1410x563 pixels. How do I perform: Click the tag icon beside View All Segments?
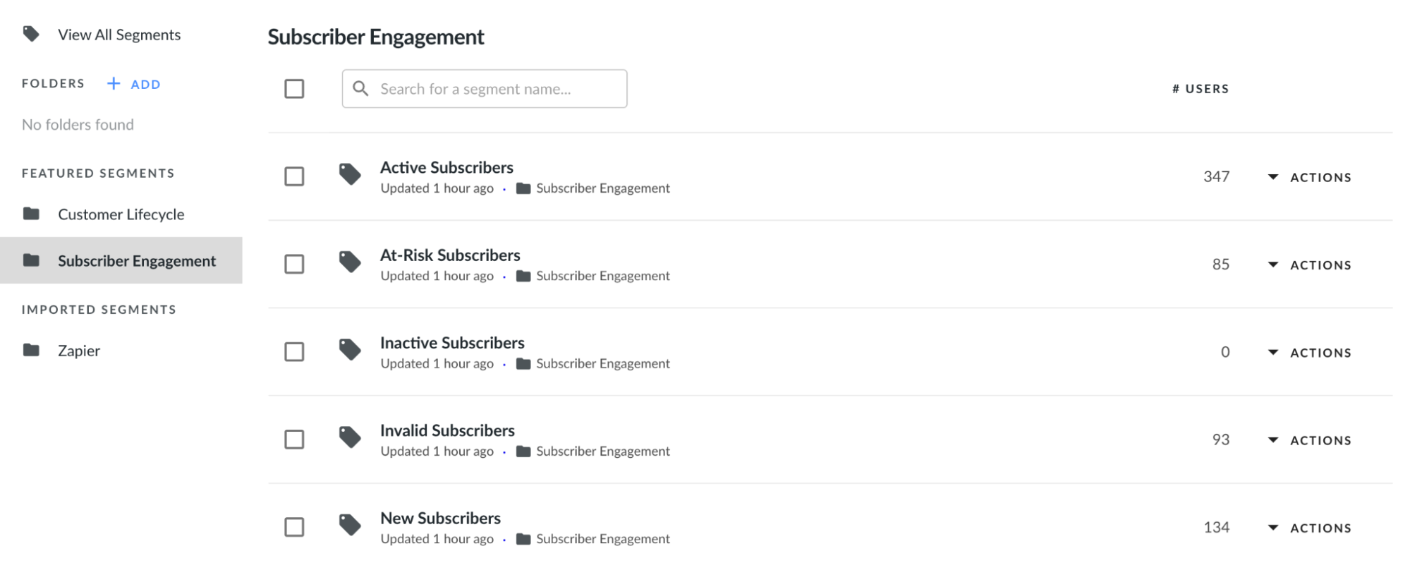click(x=31, y=34)
